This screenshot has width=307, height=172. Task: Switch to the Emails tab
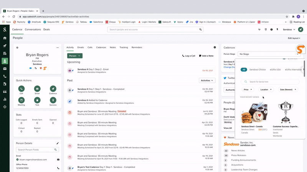click(81, 47)
